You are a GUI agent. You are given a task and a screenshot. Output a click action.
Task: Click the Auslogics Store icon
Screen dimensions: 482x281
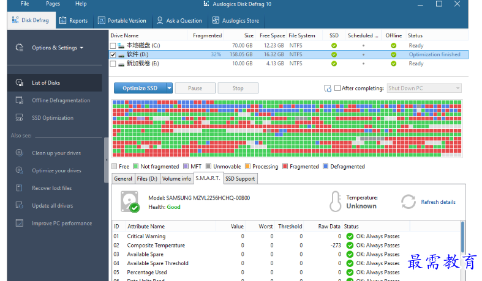[x=216, y=20]
